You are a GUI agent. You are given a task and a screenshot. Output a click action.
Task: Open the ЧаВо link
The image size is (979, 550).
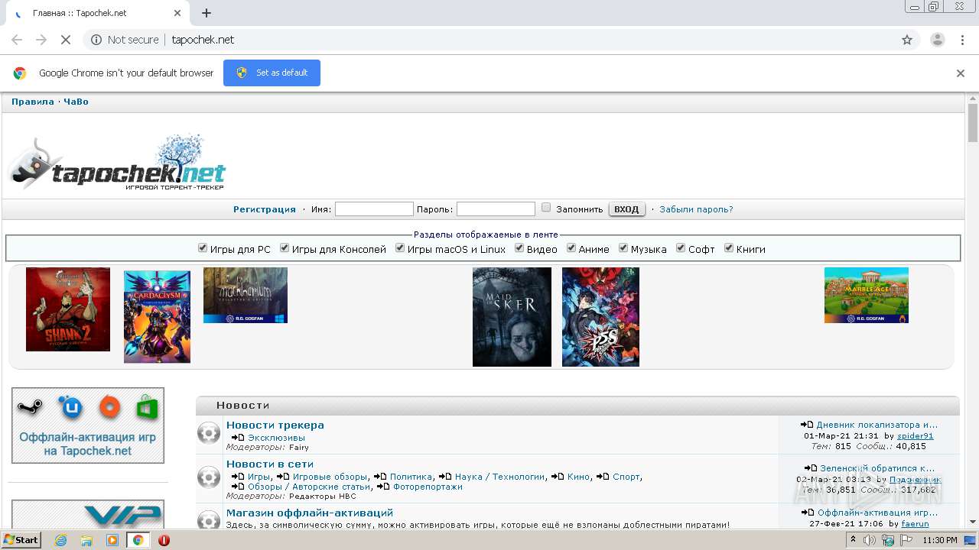76,102
